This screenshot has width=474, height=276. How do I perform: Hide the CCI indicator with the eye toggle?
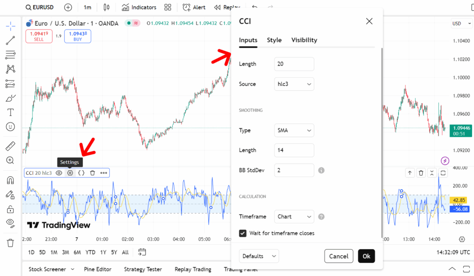(x=59, y=172)
